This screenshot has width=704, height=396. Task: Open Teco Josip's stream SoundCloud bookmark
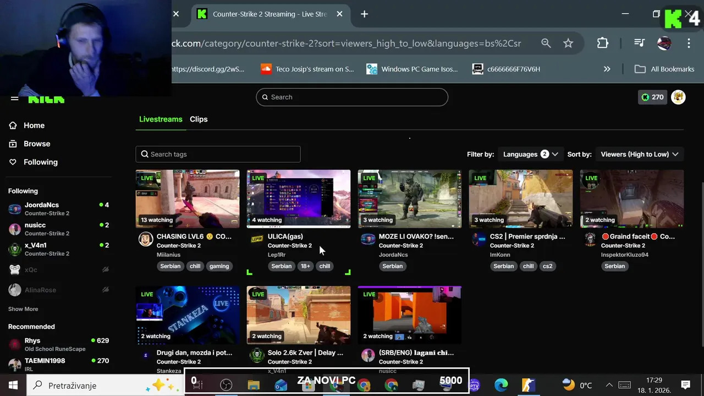tap(307, 69)
